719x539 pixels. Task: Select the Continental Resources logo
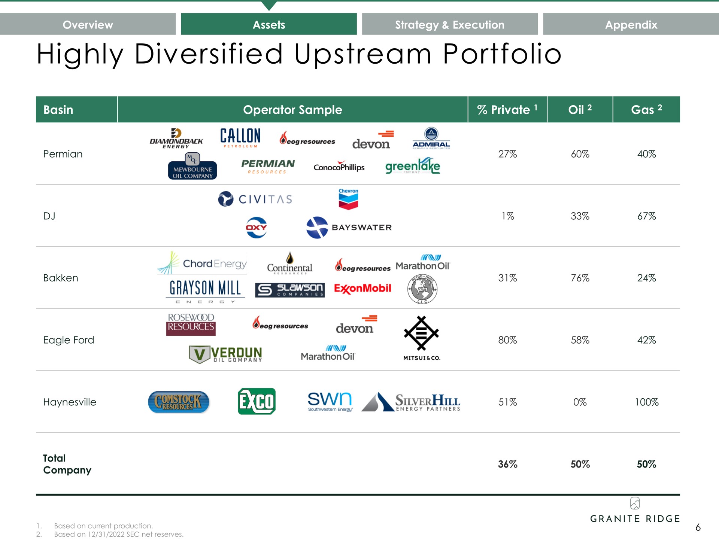(x=289, y=263)
